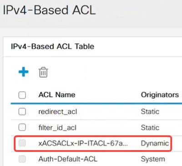Select the Auth-Default-ACL entry name
The width and height of the screenshot is (182, 166).
coord(68,159)
